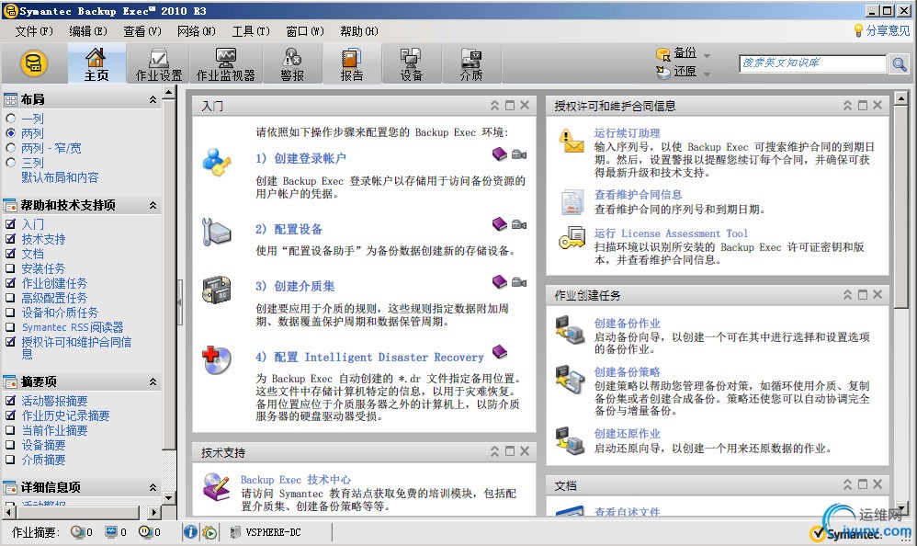Collapse the 入门 panel with chevron
917x546 pixels.
coord(494,106)
